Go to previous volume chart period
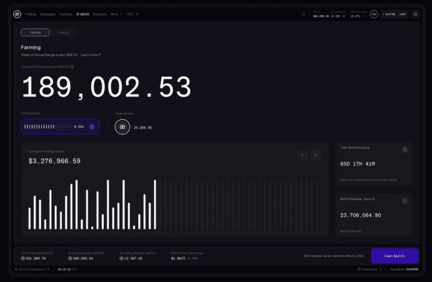 tap(302, 155)
